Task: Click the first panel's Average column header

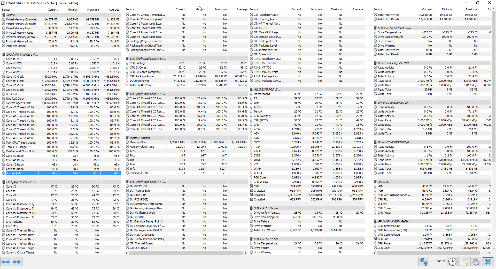Action: 114,10
